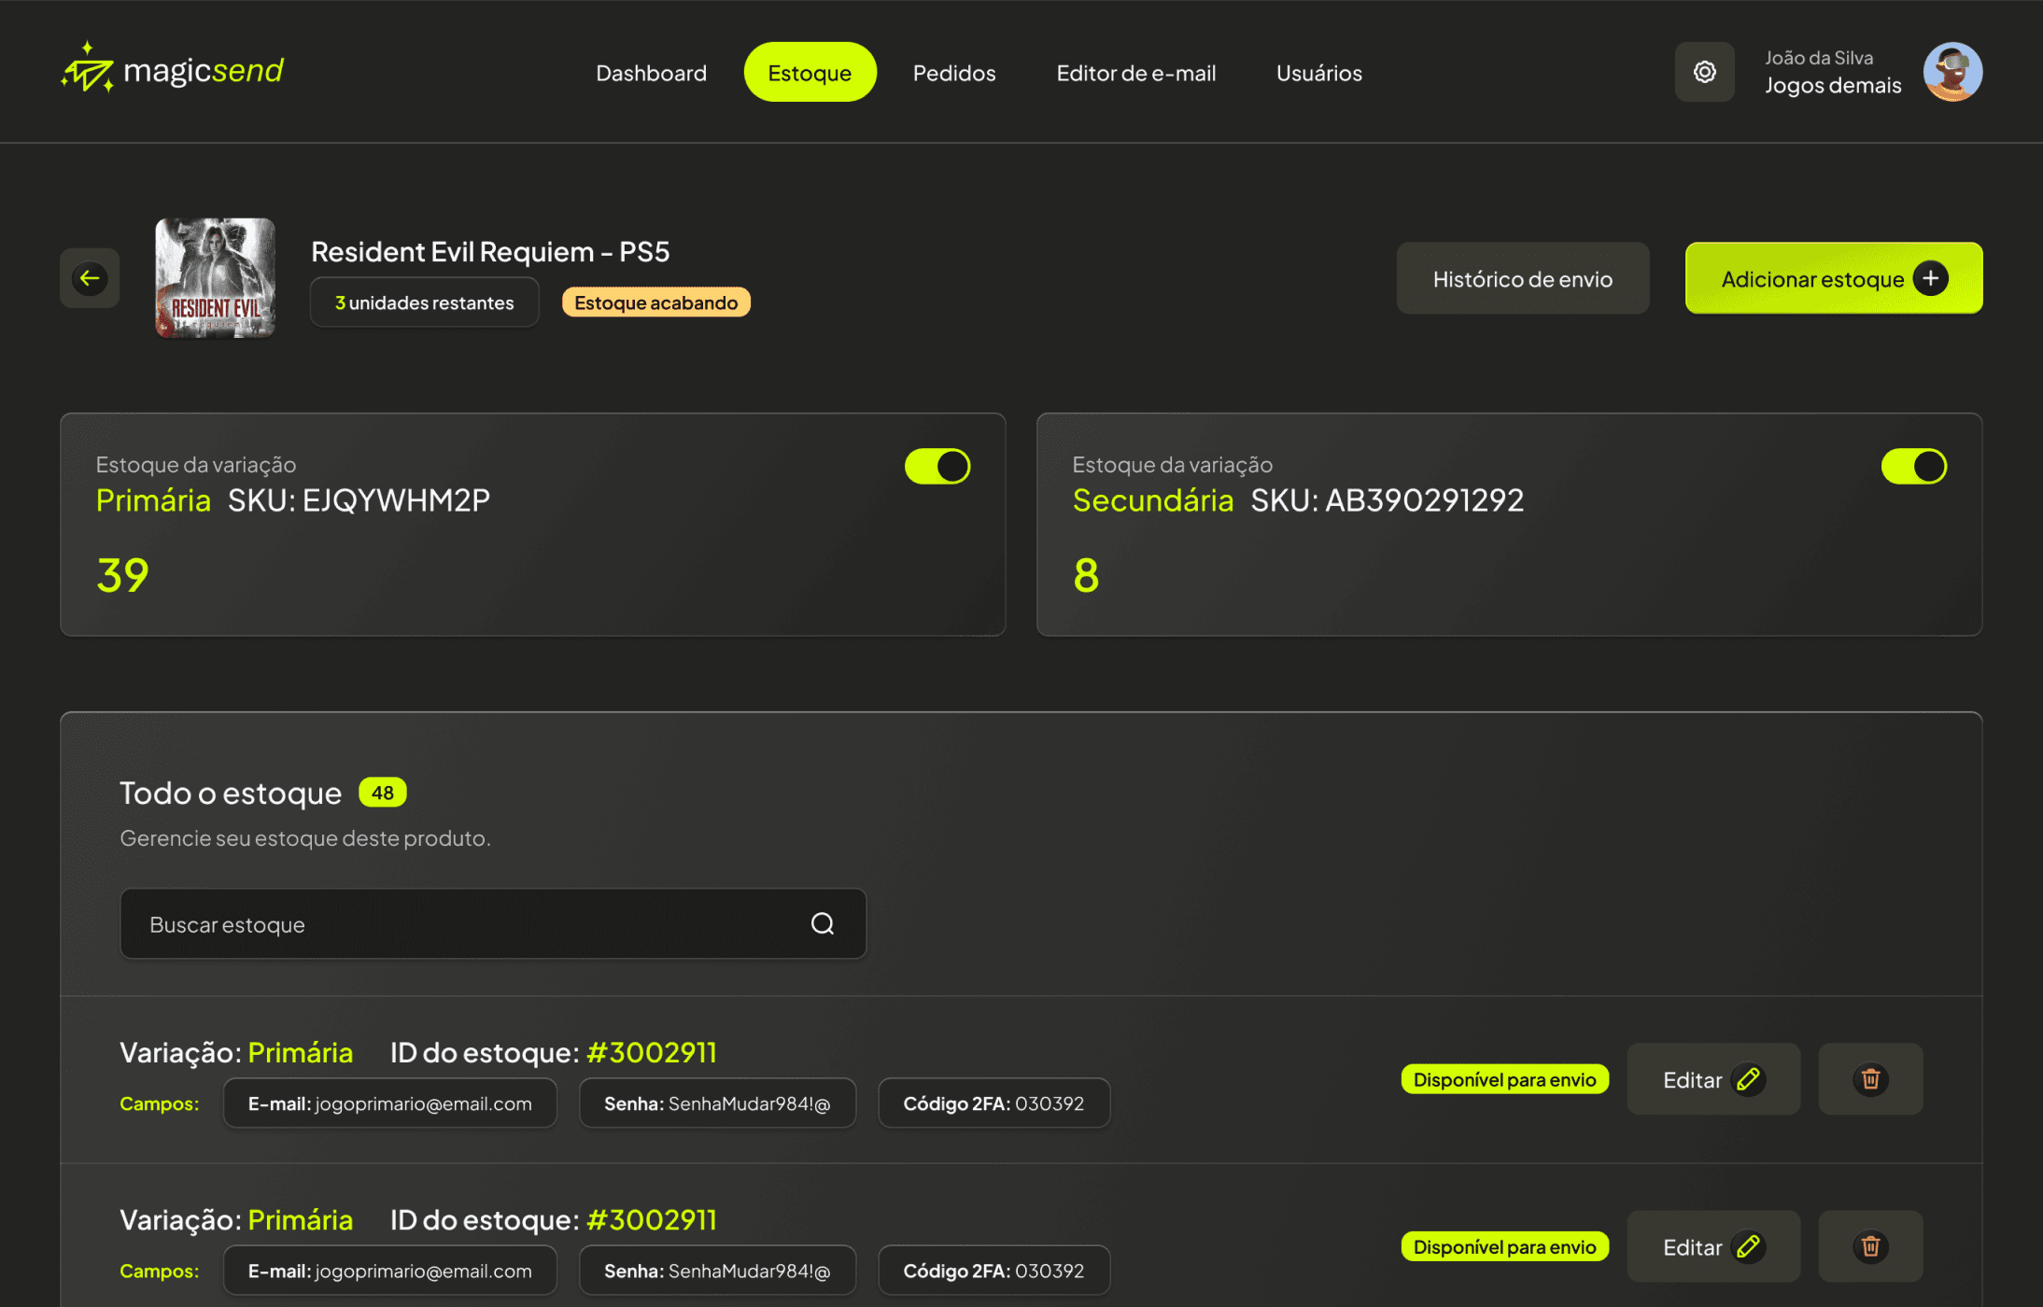Screen dimensions: 2043x1307
Task: Click the user avatar picture
Action: tap(1952, 72)
